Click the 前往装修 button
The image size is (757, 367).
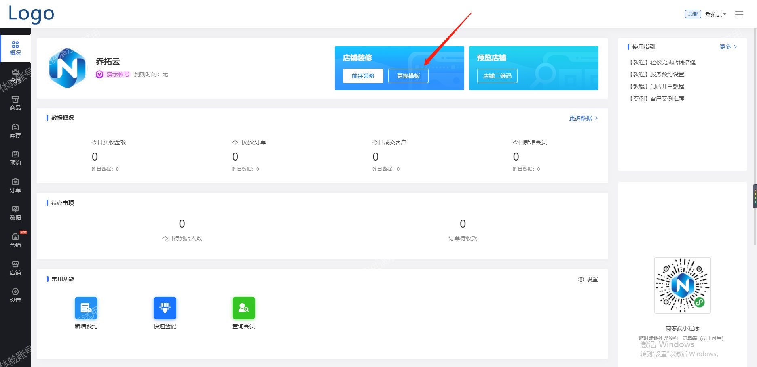coord(363,76)
